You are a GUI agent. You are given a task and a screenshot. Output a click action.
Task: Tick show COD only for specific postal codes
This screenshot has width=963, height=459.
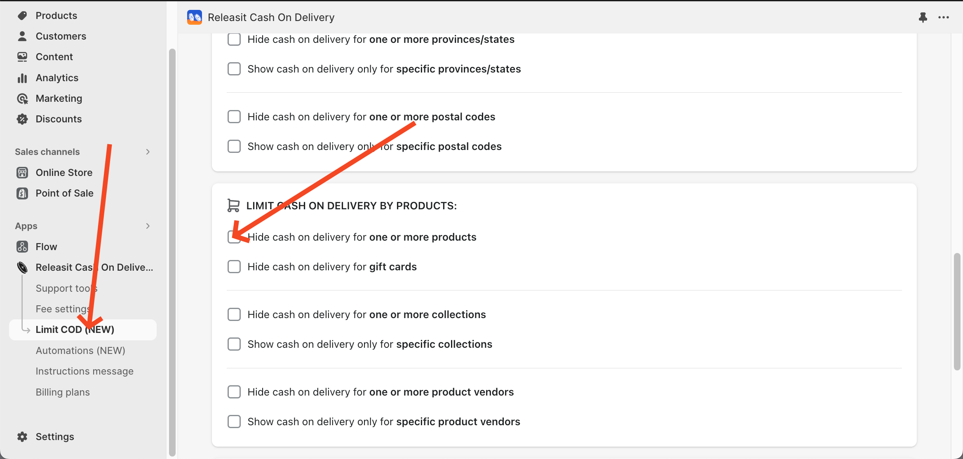(x=234, y=147)
